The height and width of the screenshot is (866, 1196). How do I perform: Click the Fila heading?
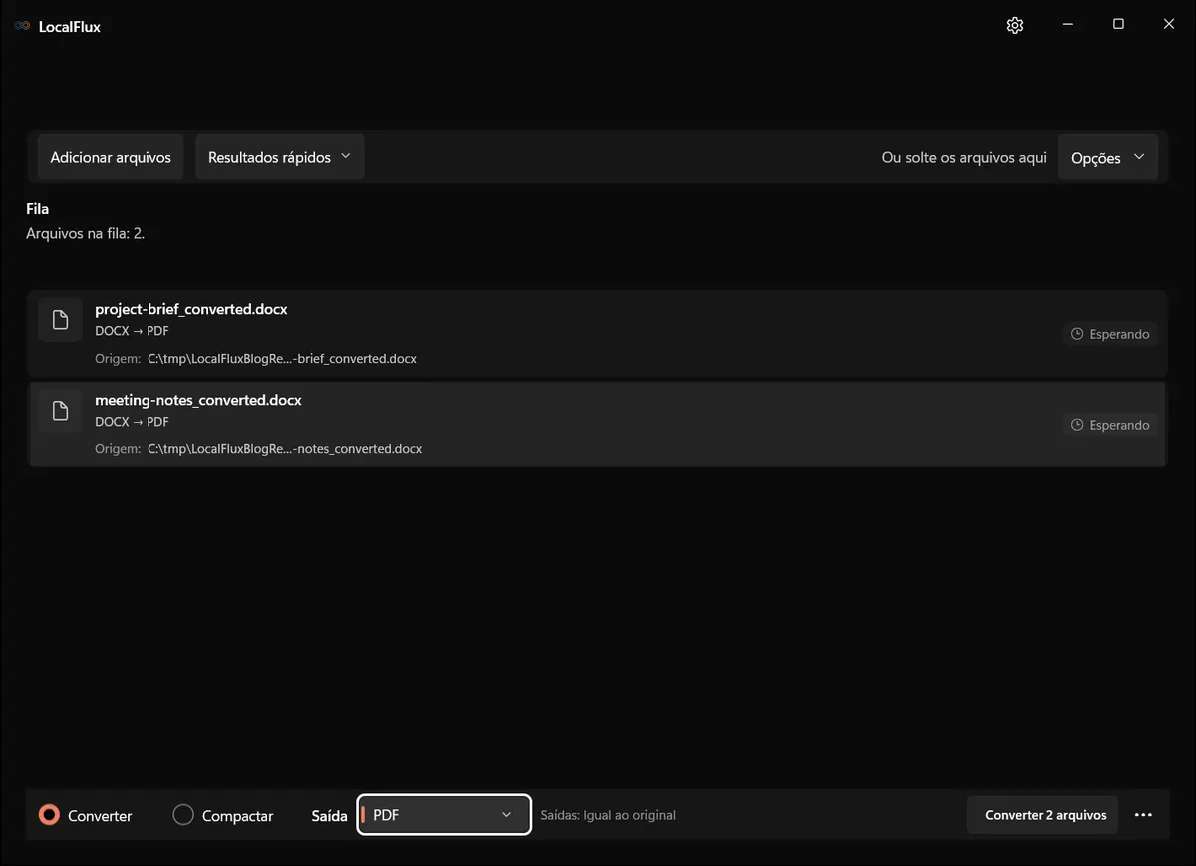point(38,209)
